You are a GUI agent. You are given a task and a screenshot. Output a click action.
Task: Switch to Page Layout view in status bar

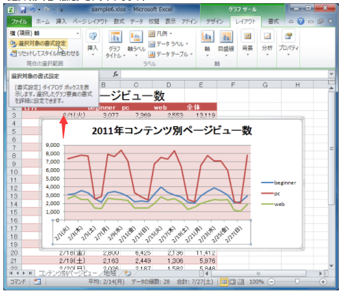coord(232,281)
